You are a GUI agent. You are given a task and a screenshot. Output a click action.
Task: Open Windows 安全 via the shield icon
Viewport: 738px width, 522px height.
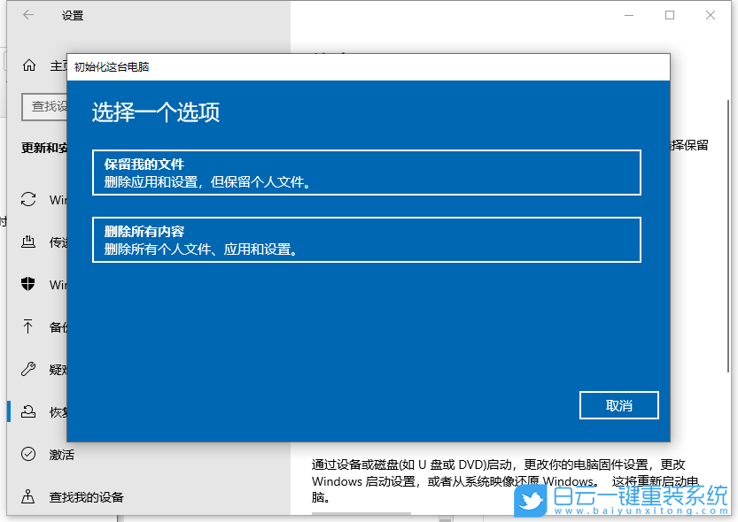click(x=26, y=284)
